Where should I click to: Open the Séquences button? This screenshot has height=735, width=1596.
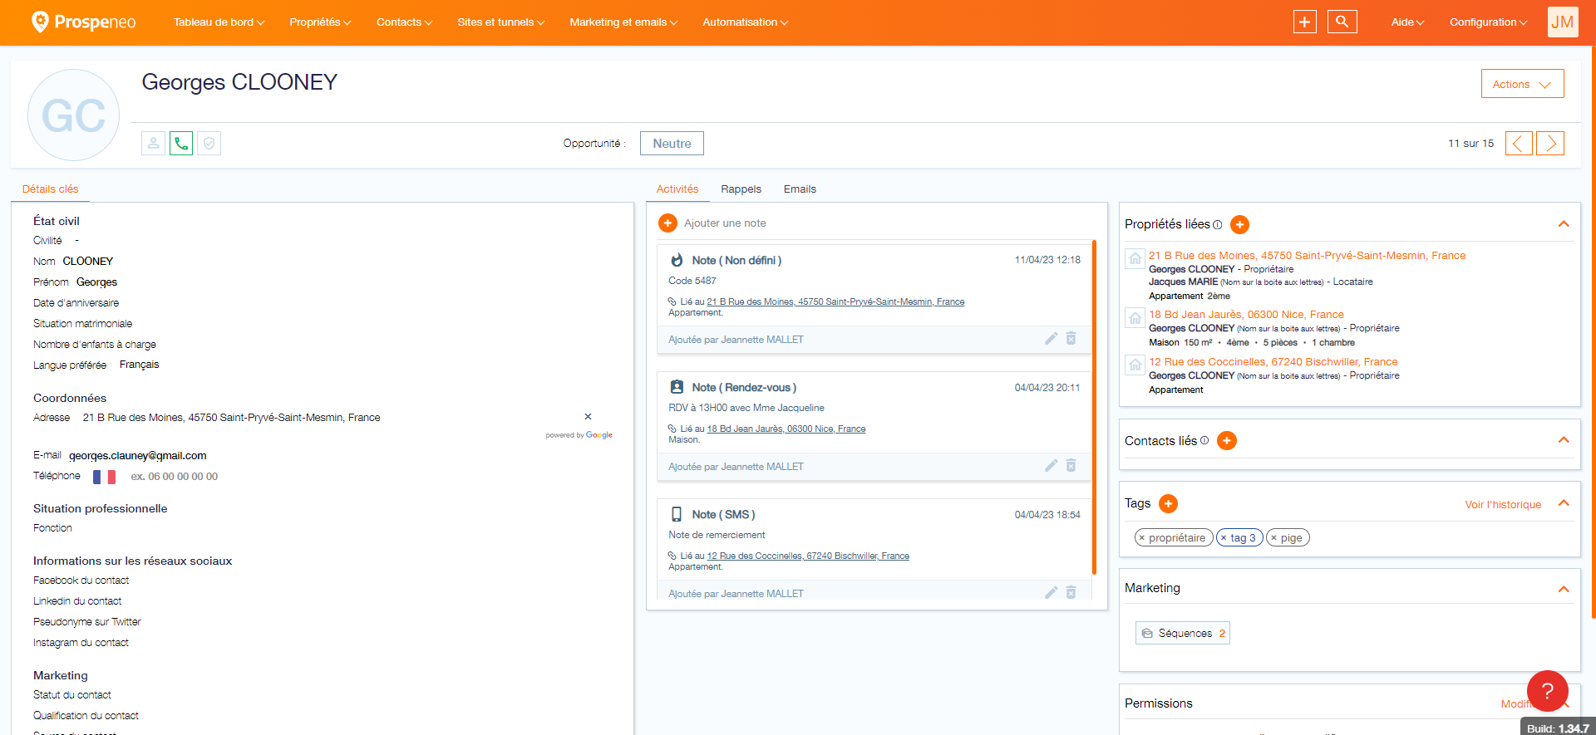[x=1183, y=633]
